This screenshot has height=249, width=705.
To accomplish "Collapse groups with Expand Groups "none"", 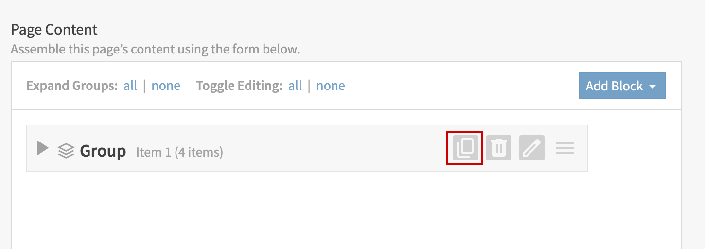I will point(166,86).
